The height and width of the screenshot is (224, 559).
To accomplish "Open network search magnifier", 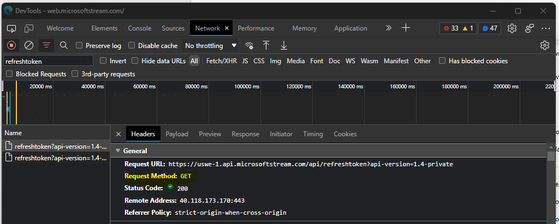I will click(64, 45).
